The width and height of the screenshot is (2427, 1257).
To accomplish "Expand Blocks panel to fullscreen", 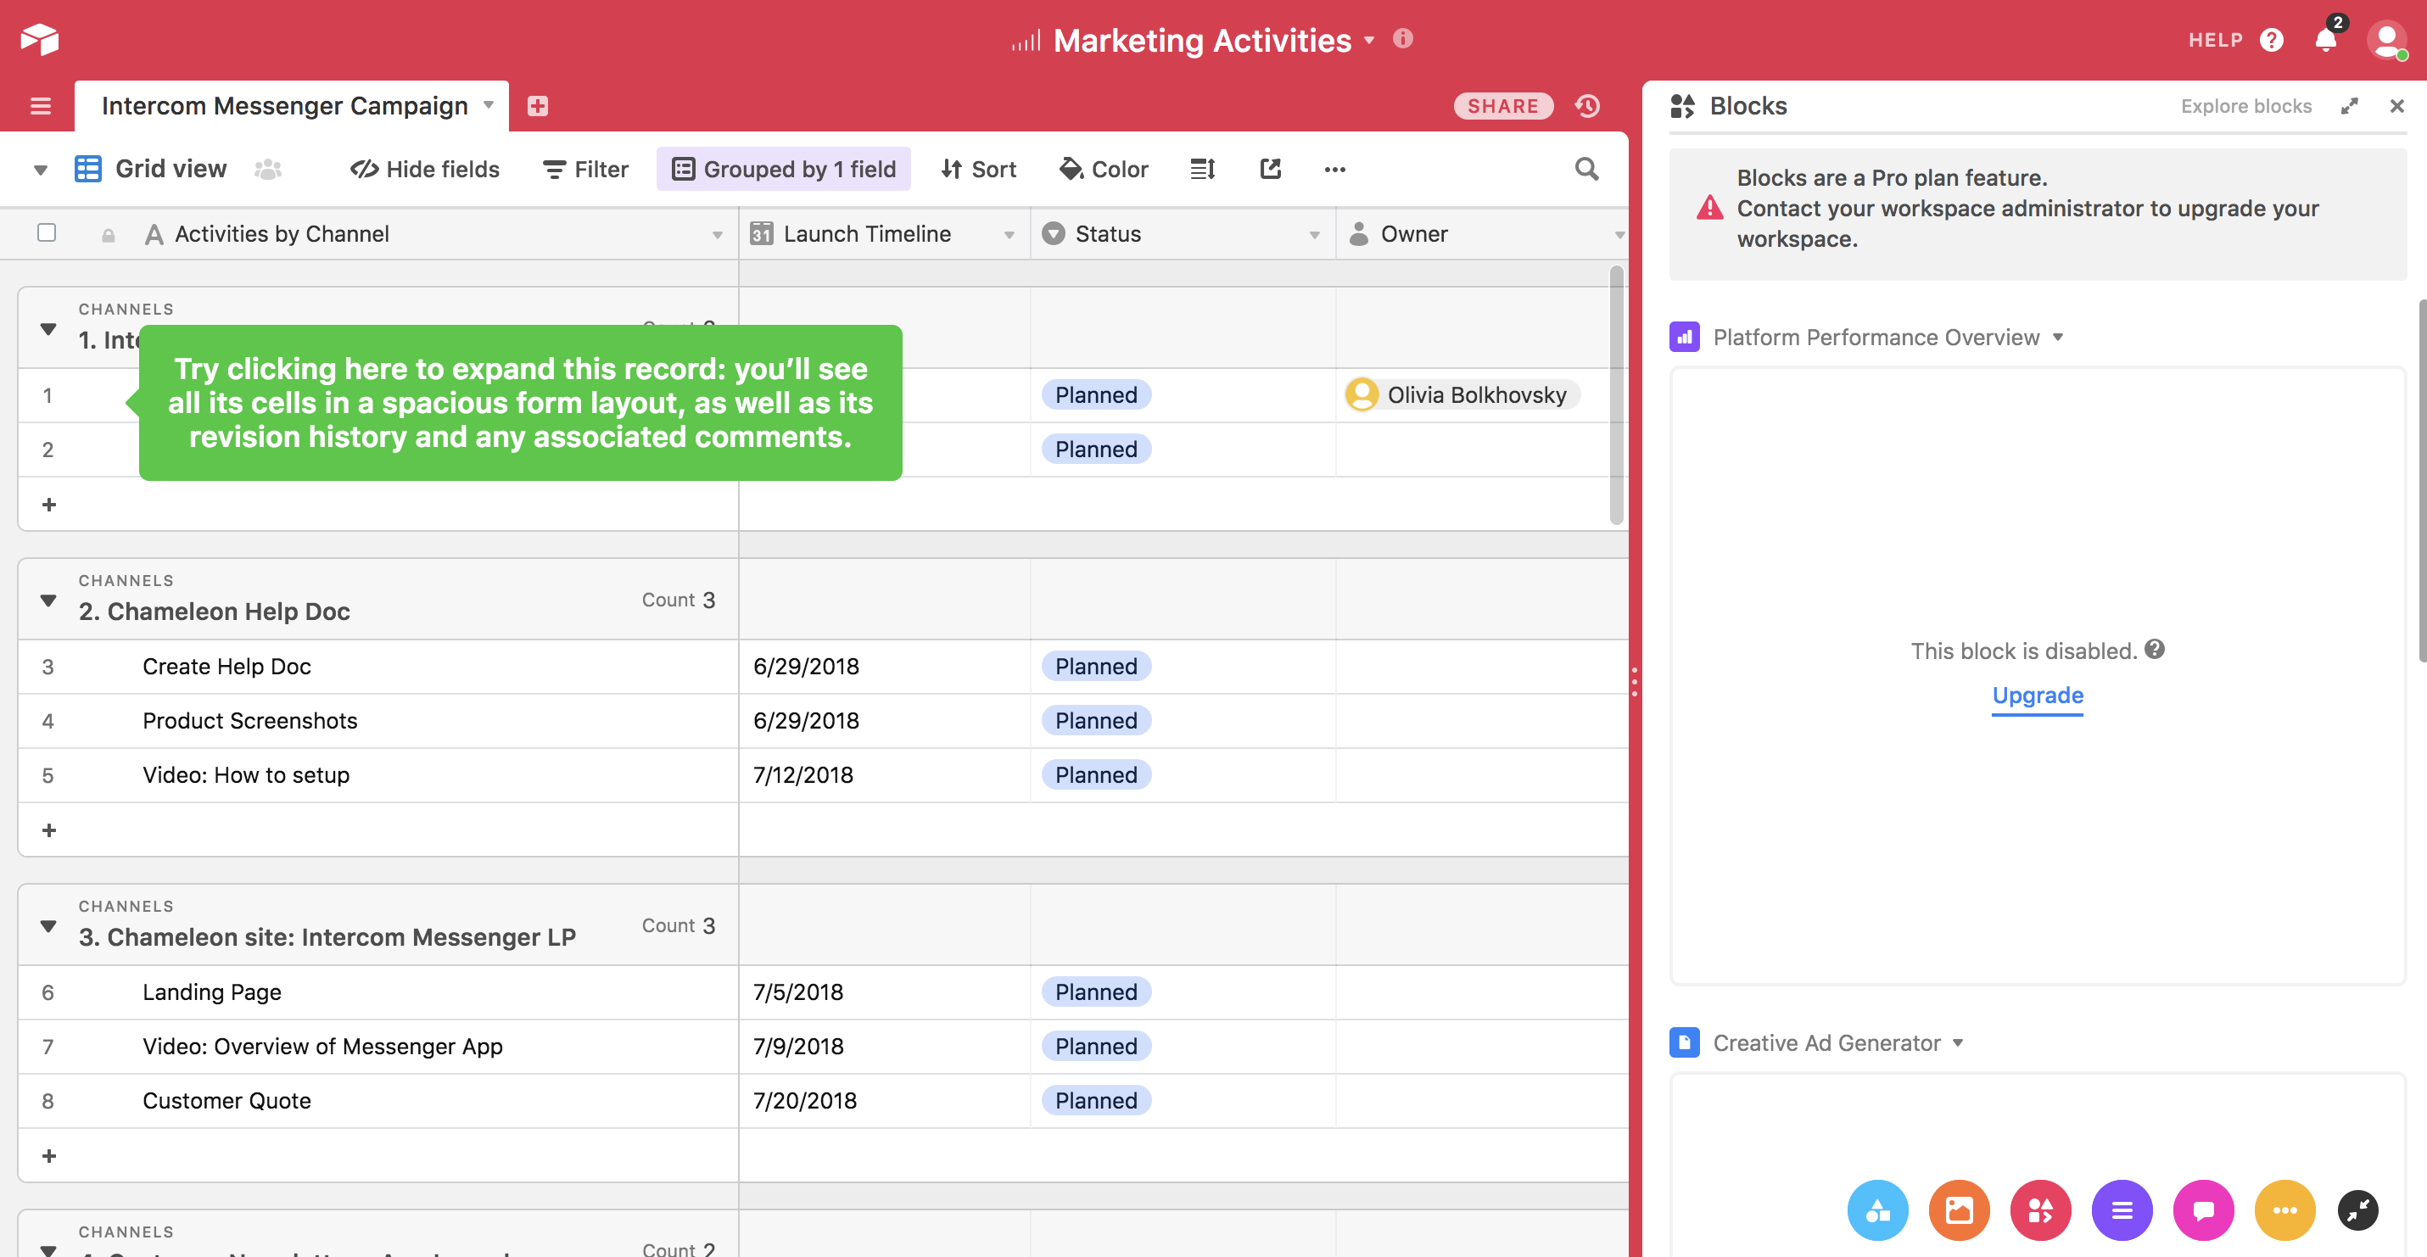I will click(2350, 105).
